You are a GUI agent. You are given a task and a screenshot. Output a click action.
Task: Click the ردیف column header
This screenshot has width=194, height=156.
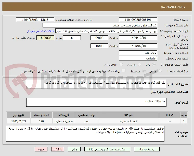[184, 115]
